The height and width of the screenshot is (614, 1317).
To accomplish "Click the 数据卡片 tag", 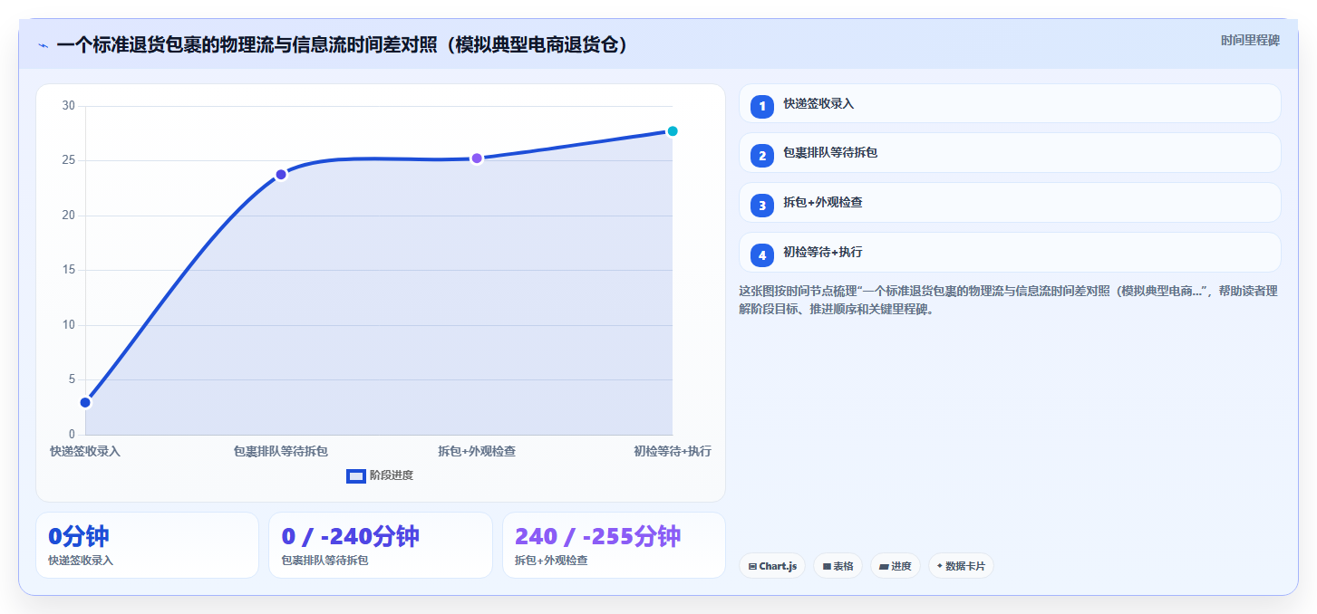I will (961, 566).
